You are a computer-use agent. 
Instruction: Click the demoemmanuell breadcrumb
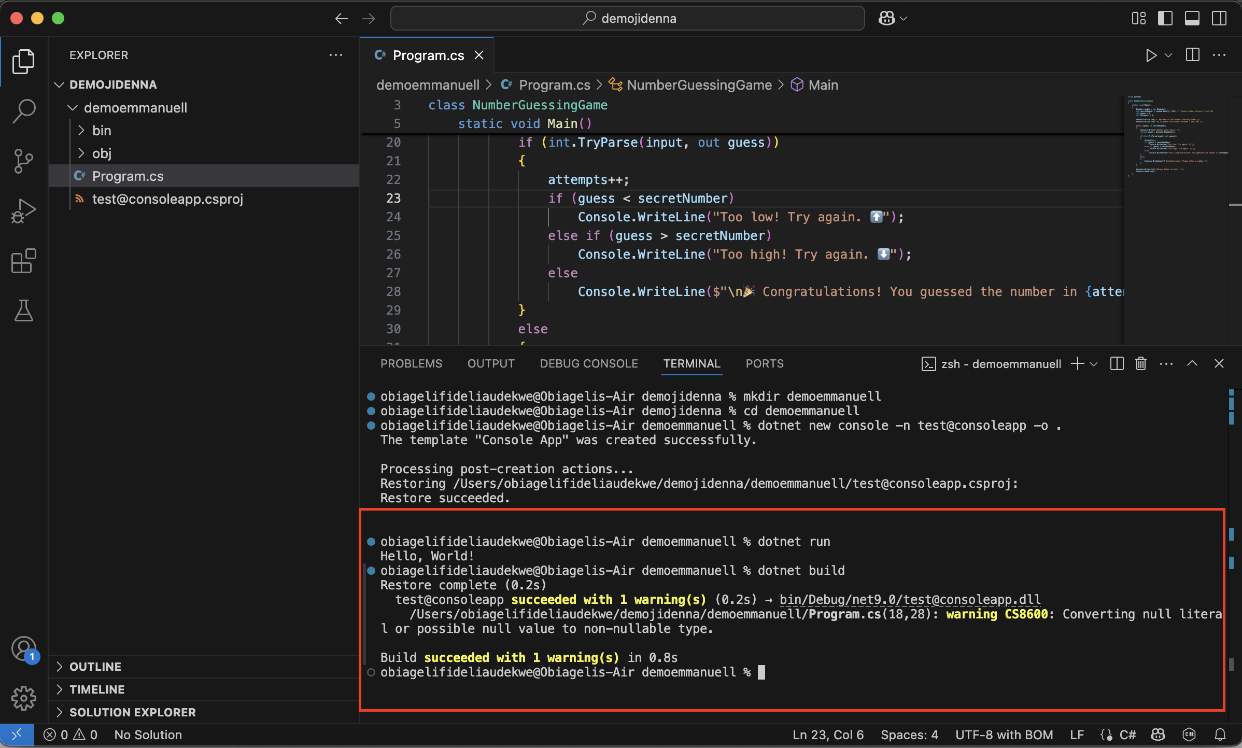click(428, 85)
